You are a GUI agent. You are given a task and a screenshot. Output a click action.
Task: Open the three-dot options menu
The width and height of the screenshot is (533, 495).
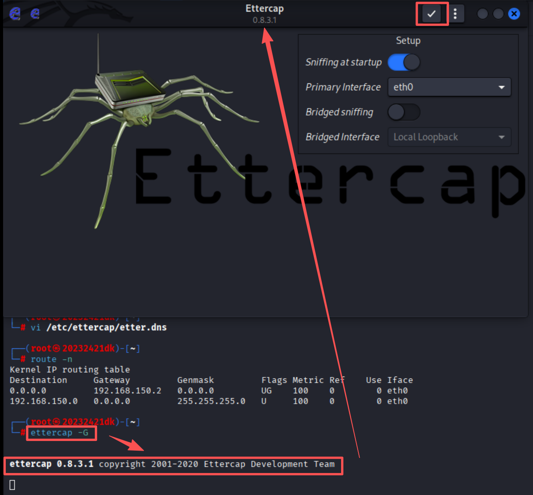pos(456,14)
